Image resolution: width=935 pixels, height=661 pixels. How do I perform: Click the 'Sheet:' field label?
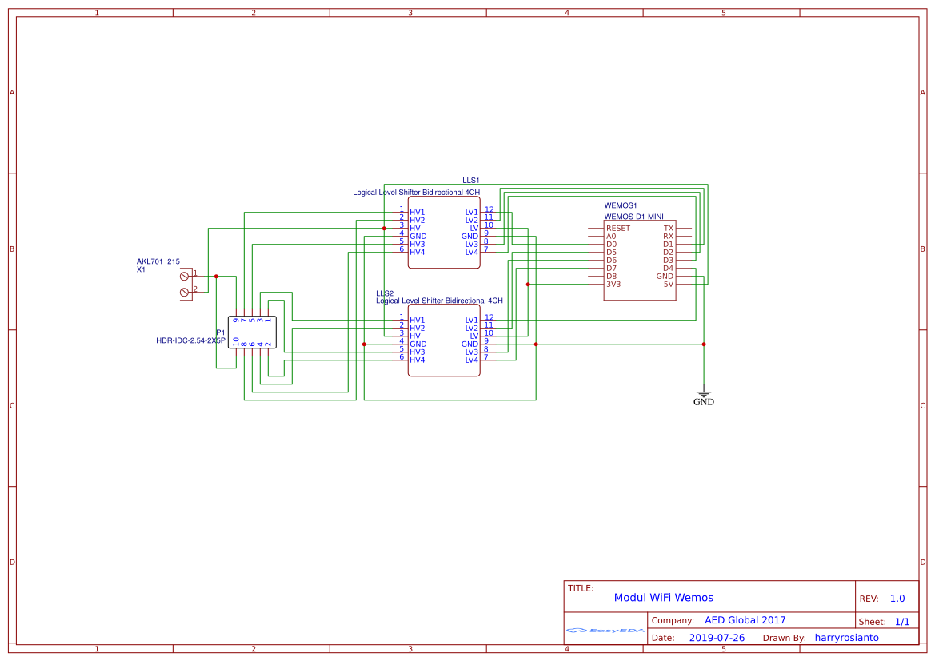pos(872,623)
